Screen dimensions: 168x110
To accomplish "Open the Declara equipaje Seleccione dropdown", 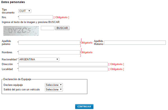I will click(x=54, y=85).
